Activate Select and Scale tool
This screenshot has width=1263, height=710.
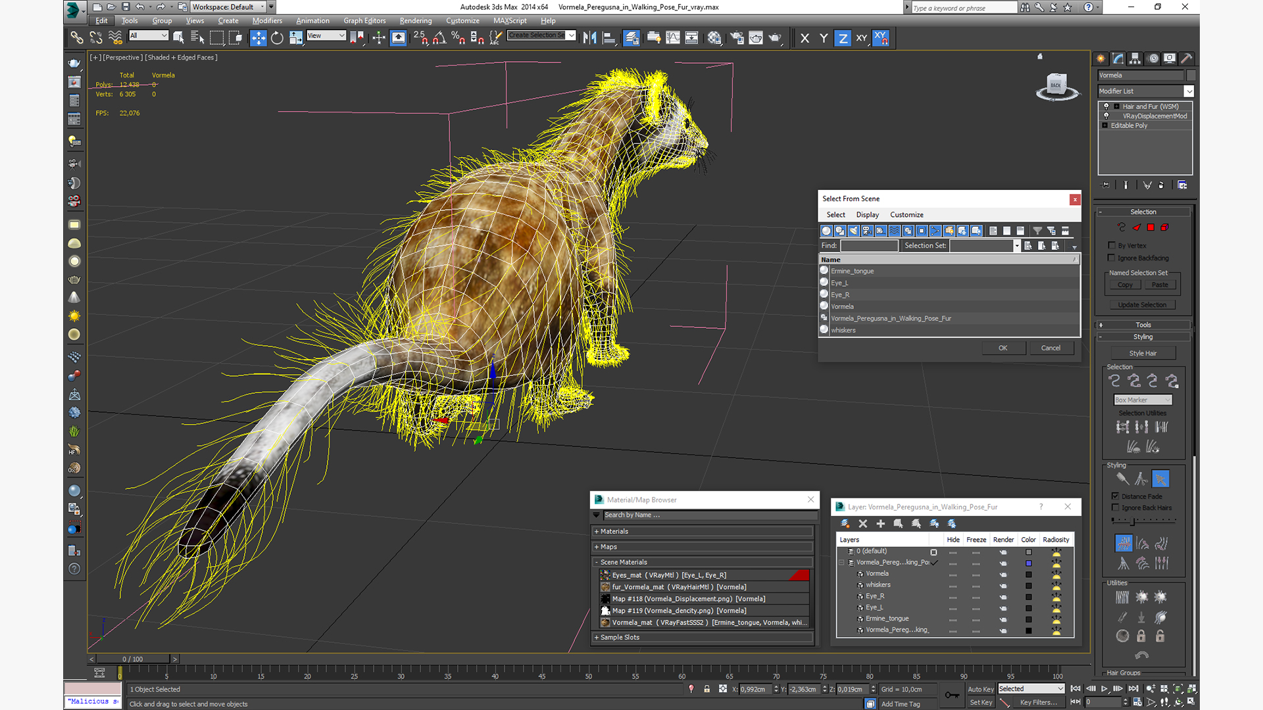coord(296,38)
